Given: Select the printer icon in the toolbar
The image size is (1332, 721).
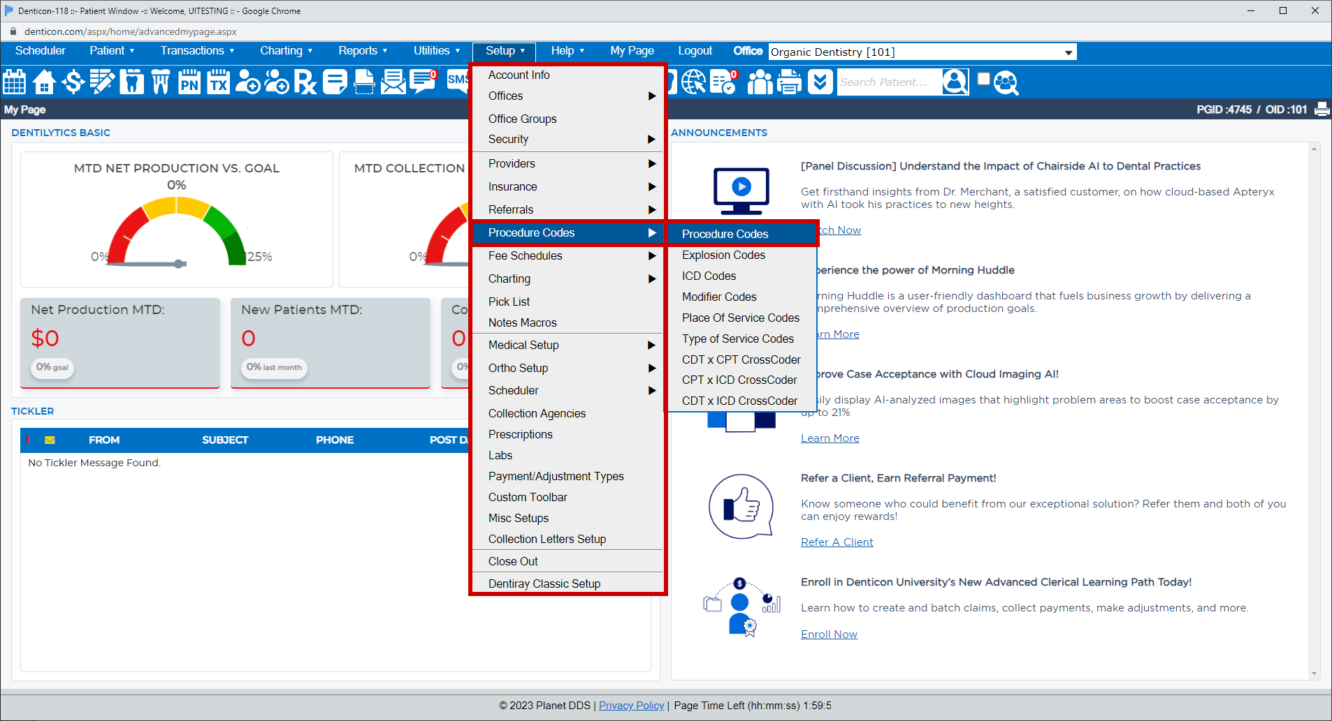Looking at the screenshot, I should [x=790, y=82].
